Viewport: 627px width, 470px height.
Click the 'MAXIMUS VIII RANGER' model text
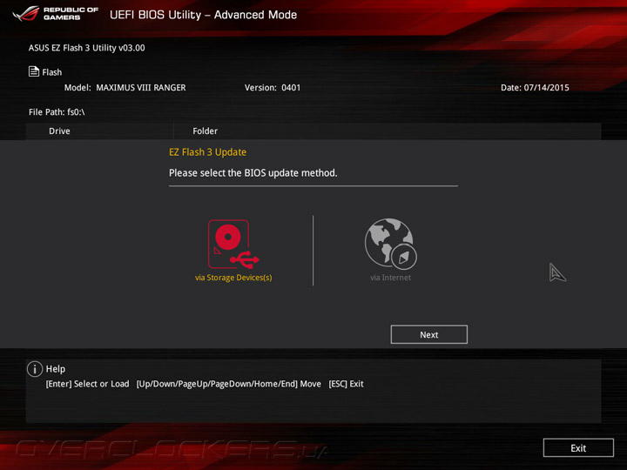click(x=141, y=88)
